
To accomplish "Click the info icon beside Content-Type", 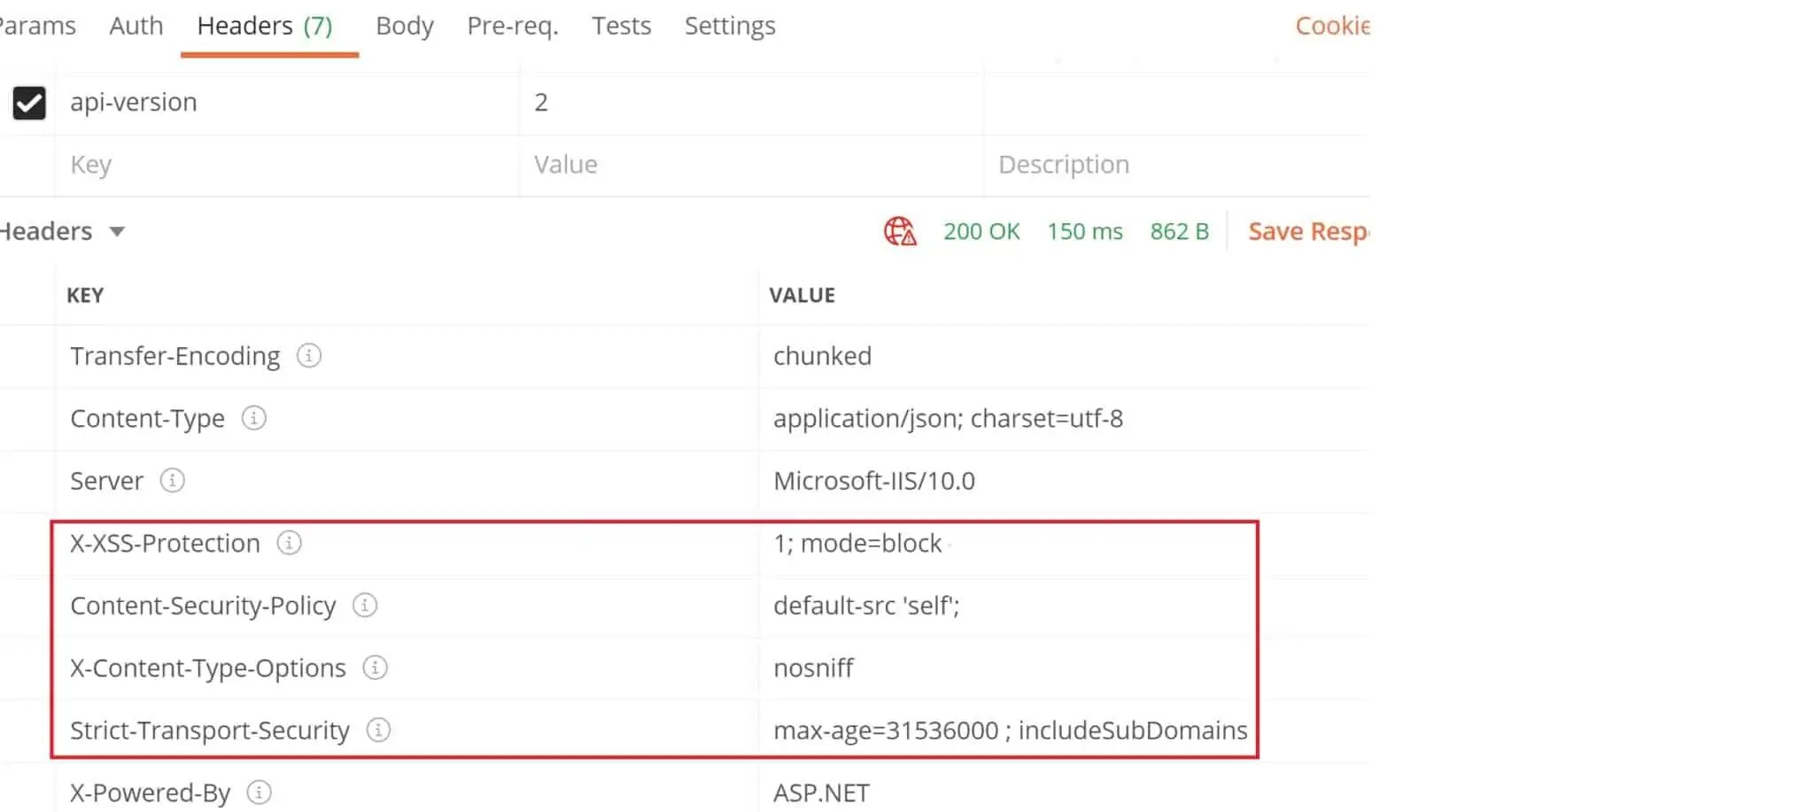I will [x=253, y=419].
